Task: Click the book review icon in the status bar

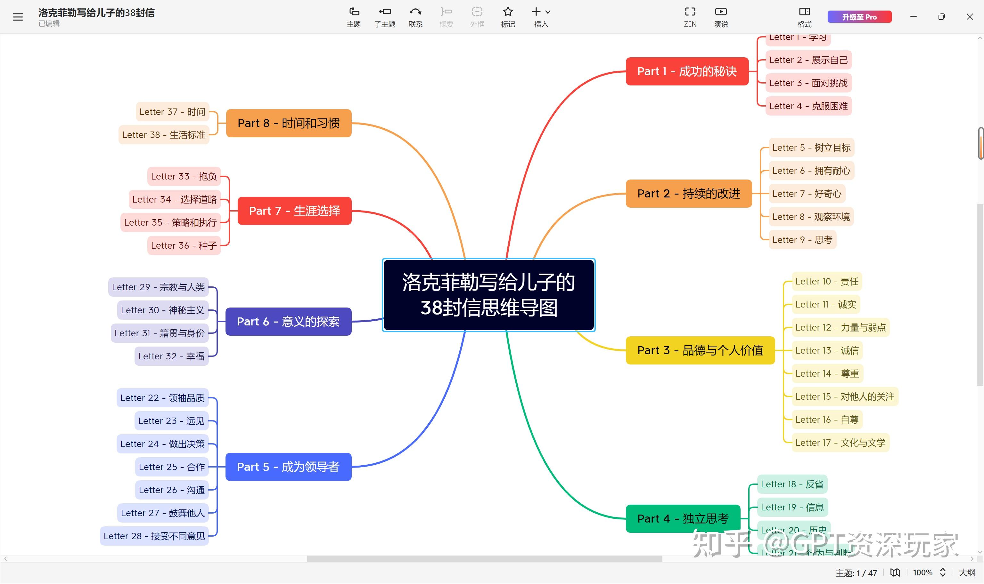Action: (895, 572)
